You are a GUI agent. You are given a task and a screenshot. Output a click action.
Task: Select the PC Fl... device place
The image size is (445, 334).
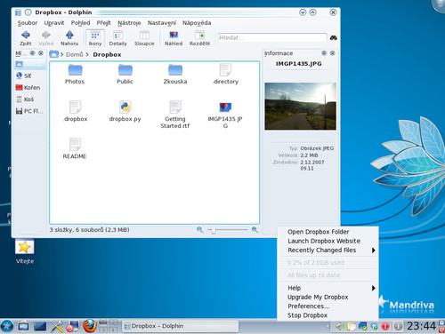(x=30, y=111)
